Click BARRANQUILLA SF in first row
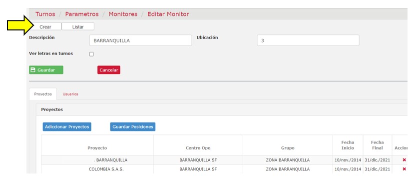 (198, 160)
